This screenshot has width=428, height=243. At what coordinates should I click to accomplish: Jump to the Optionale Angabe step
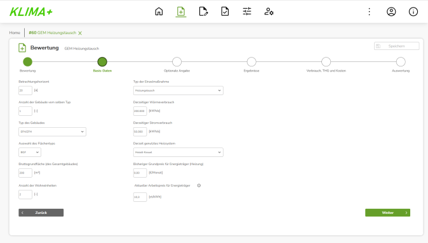pyautogui.click(x=177, y=62)
